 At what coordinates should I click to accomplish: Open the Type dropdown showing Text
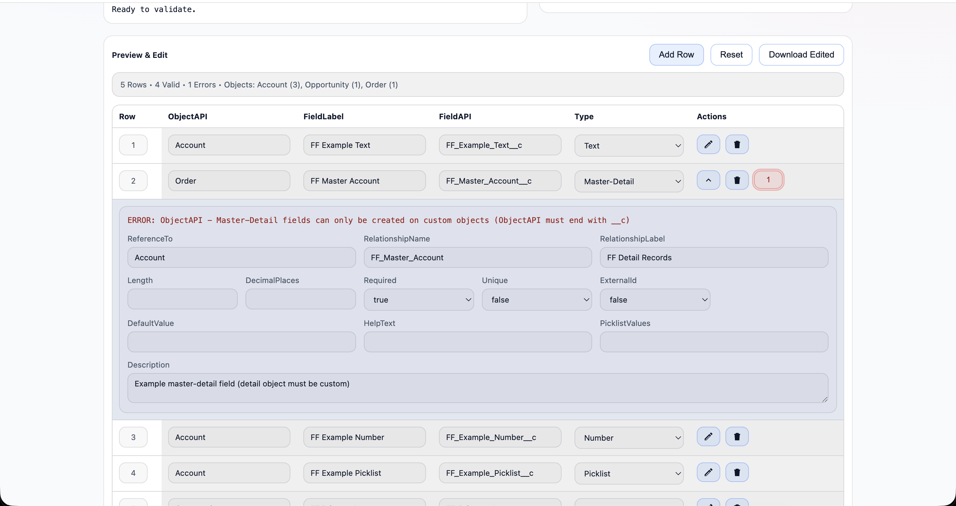629,145
